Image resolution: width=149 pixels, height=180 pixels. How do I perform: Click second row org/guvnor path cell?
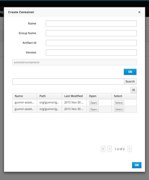49,109
